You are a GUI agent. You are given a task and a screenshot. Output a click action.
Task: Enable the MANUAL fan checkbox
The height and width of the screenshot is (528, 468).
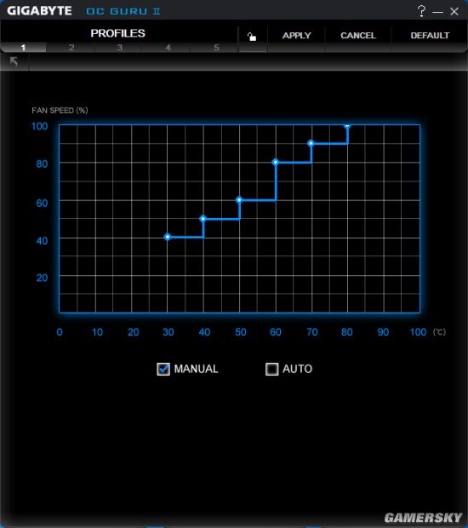coord(163,369)
